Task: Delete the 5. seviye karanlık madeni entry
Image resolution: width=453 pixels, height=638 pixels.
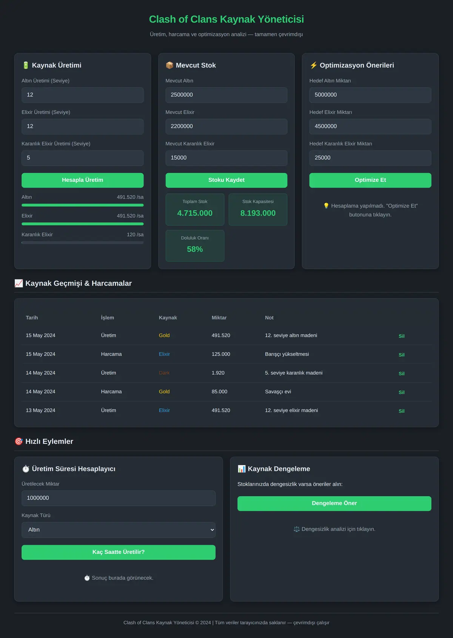Action: [x=402, y=374]
